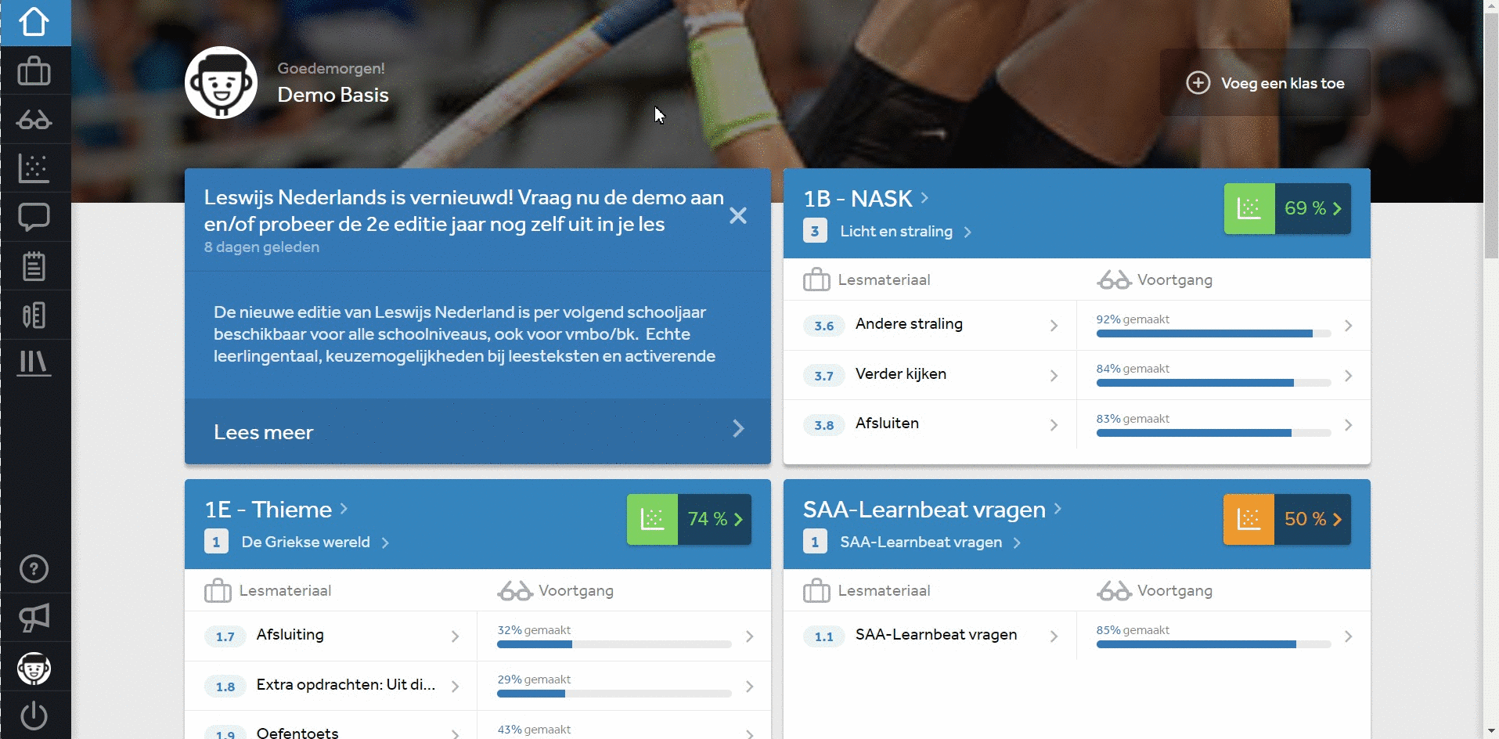This screenshot has height=739, width=1499.
Task: Open the scatter chart results sidebar icon
Action: [x=34, y=168]
